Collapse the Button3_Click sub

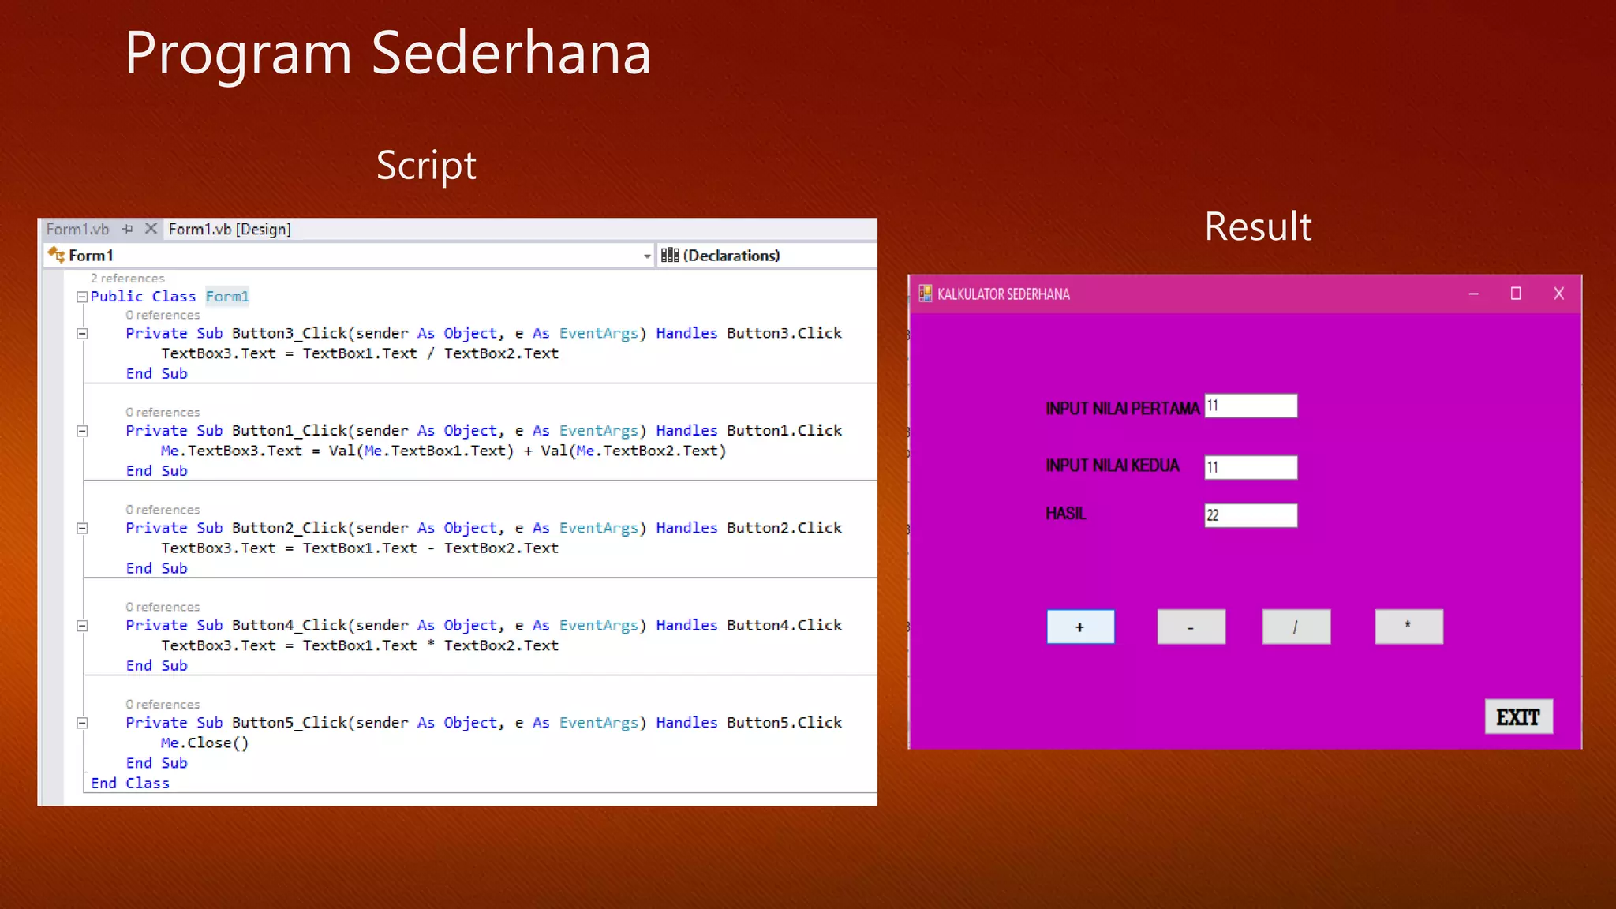[x=81, y=334]
